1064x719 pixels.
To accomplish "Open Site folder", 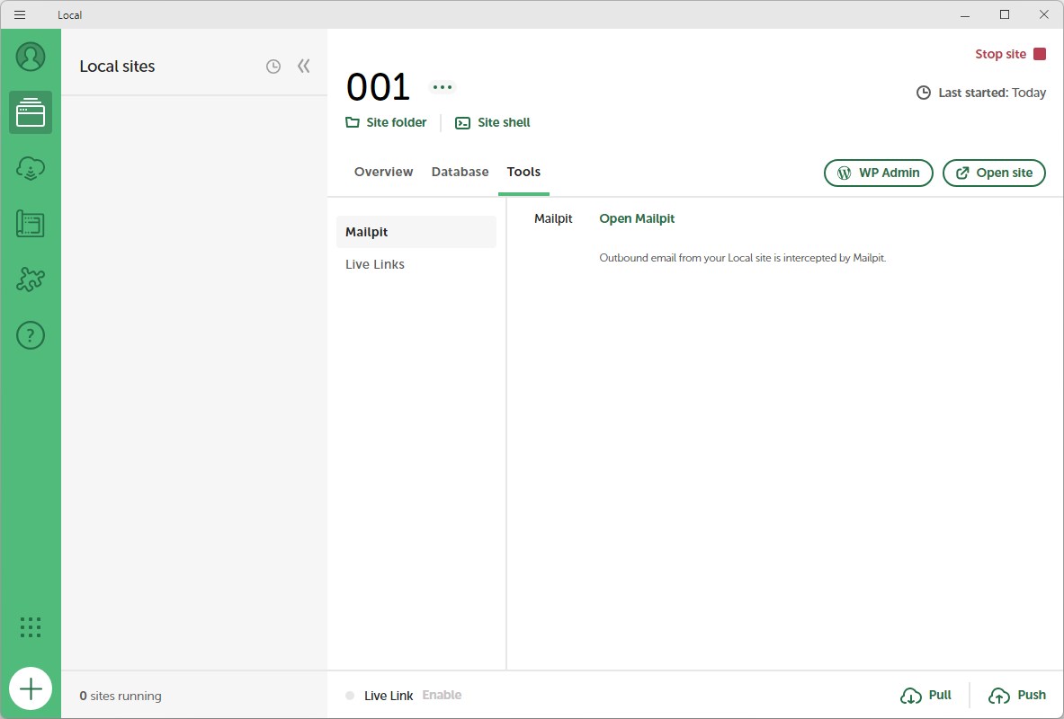I will (x=386, y=123).
